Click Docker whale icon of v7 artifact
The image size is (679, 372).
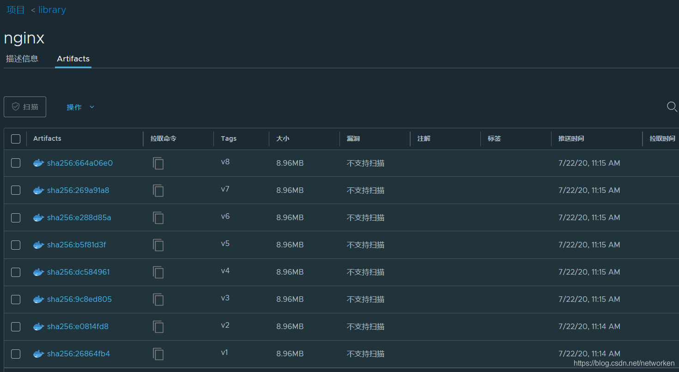[x=39, y=190]
